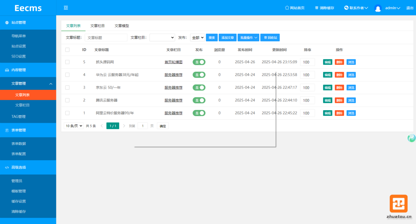Open the 回收站 button
The height and width of the screenshot is (224, 416).
click(x=270, y=37)
